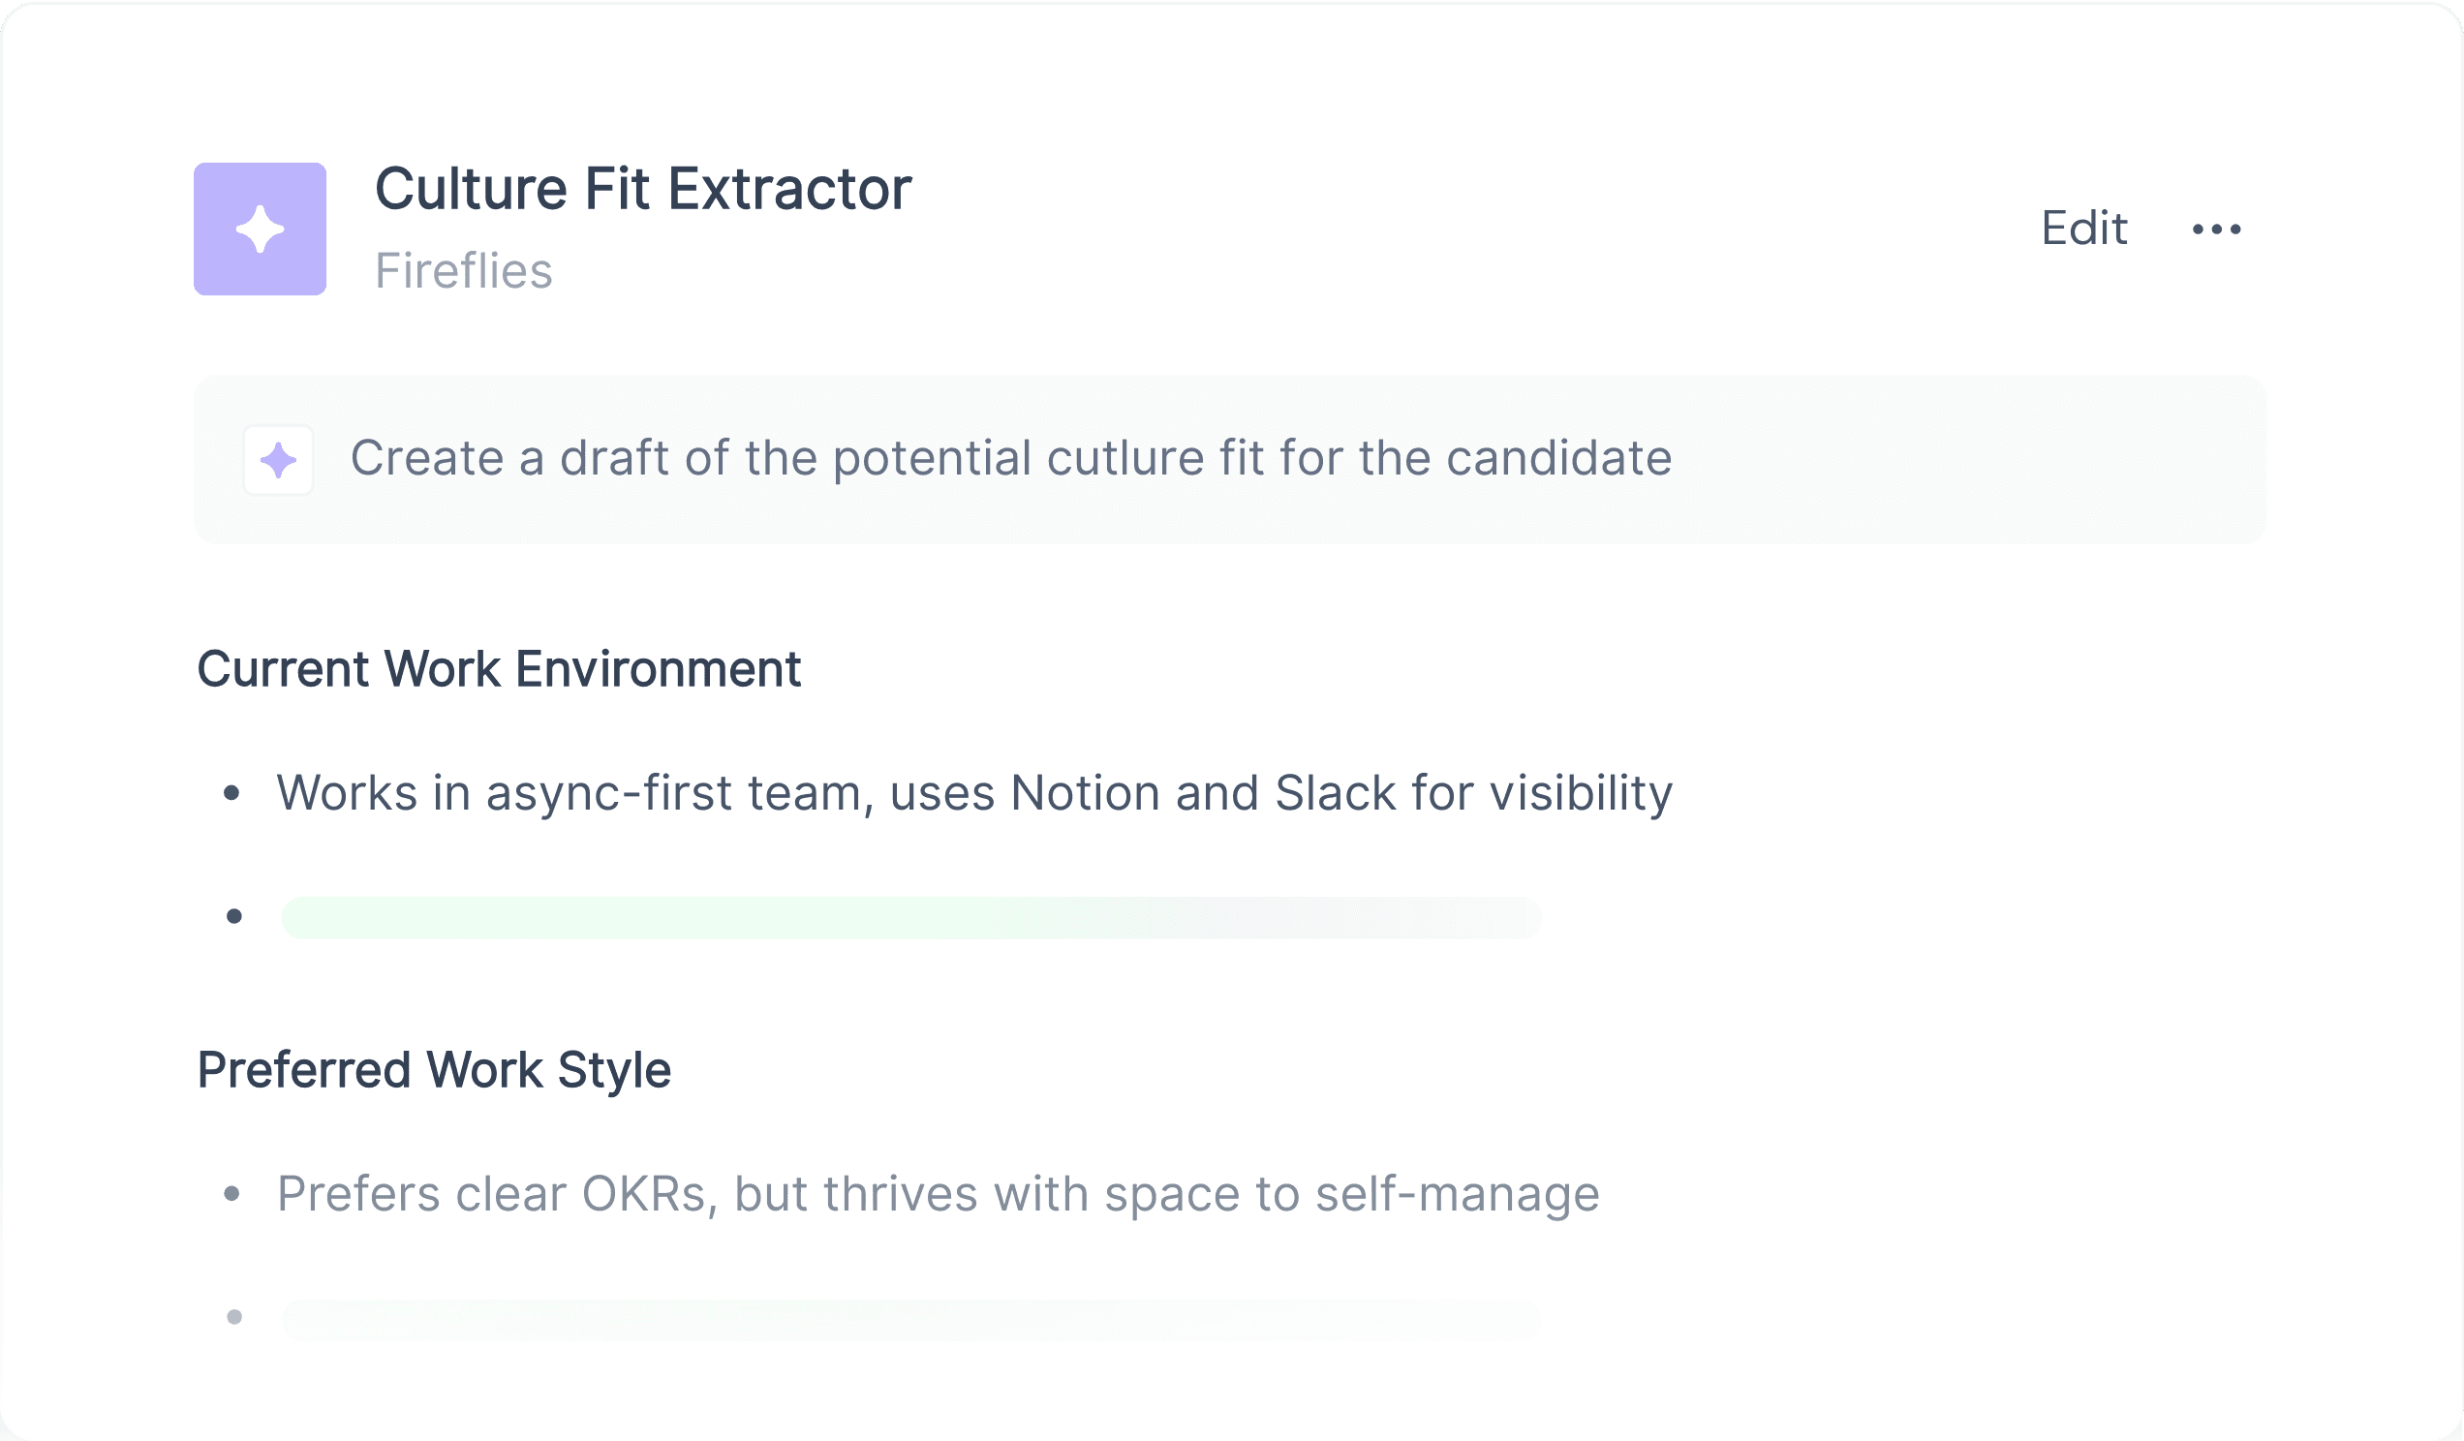Image resolution: width=2464 pixels, height=1441 pixels.
Task: Click the word Notion in the first bullet
Action: click(x=1085, y=793)
